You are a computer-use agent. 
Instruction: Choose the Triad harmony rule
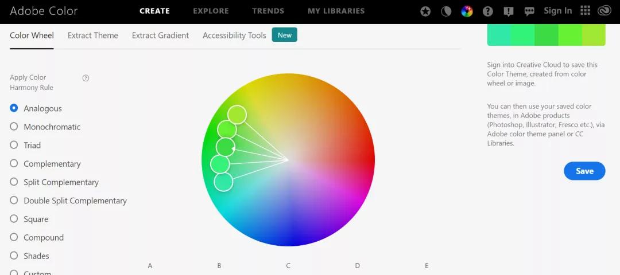coord(14,145)
